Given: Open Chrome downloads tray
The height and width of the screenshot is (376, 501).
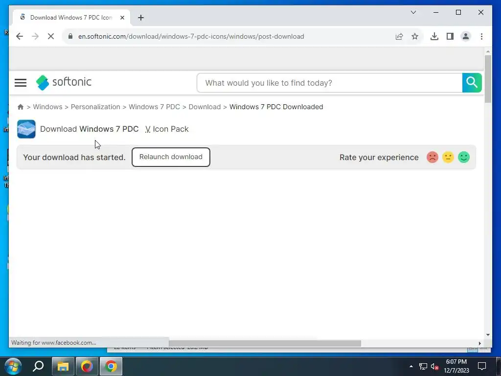Looking at the screenshot, I should 434,36.
